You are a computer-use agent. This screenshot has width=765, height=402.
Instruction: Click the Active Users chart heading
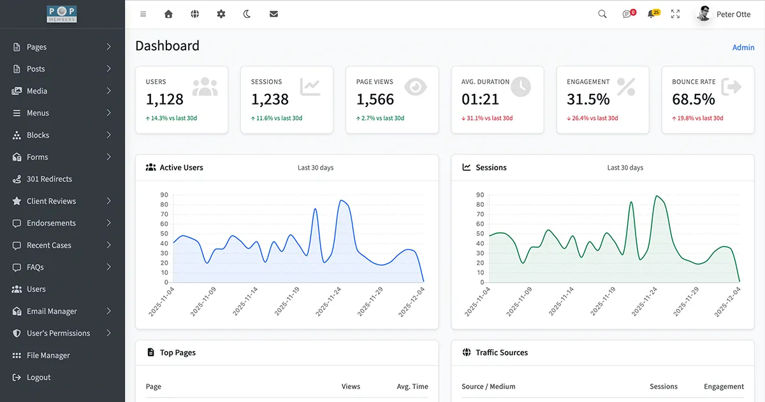pos(181,168)
